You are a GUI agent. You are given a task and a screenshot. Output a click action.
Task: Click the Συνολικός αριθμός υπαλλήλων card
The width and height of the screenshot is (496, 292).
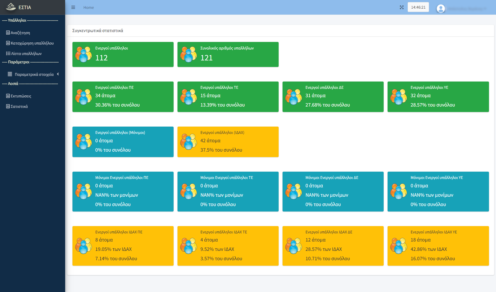(228, 54)
